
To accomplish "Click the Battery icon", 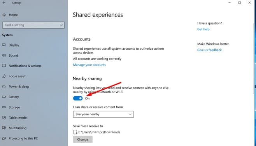I will click(4, 97).
